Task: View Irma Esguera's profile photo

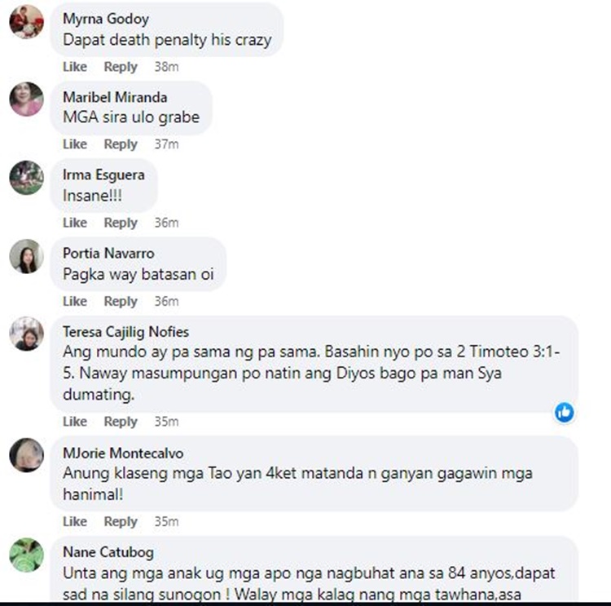Action: 27,178
